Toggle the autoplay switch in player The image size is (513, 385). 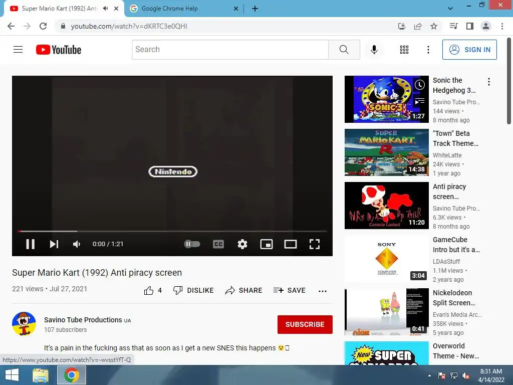pyautogui.click(x=192, y=244)
